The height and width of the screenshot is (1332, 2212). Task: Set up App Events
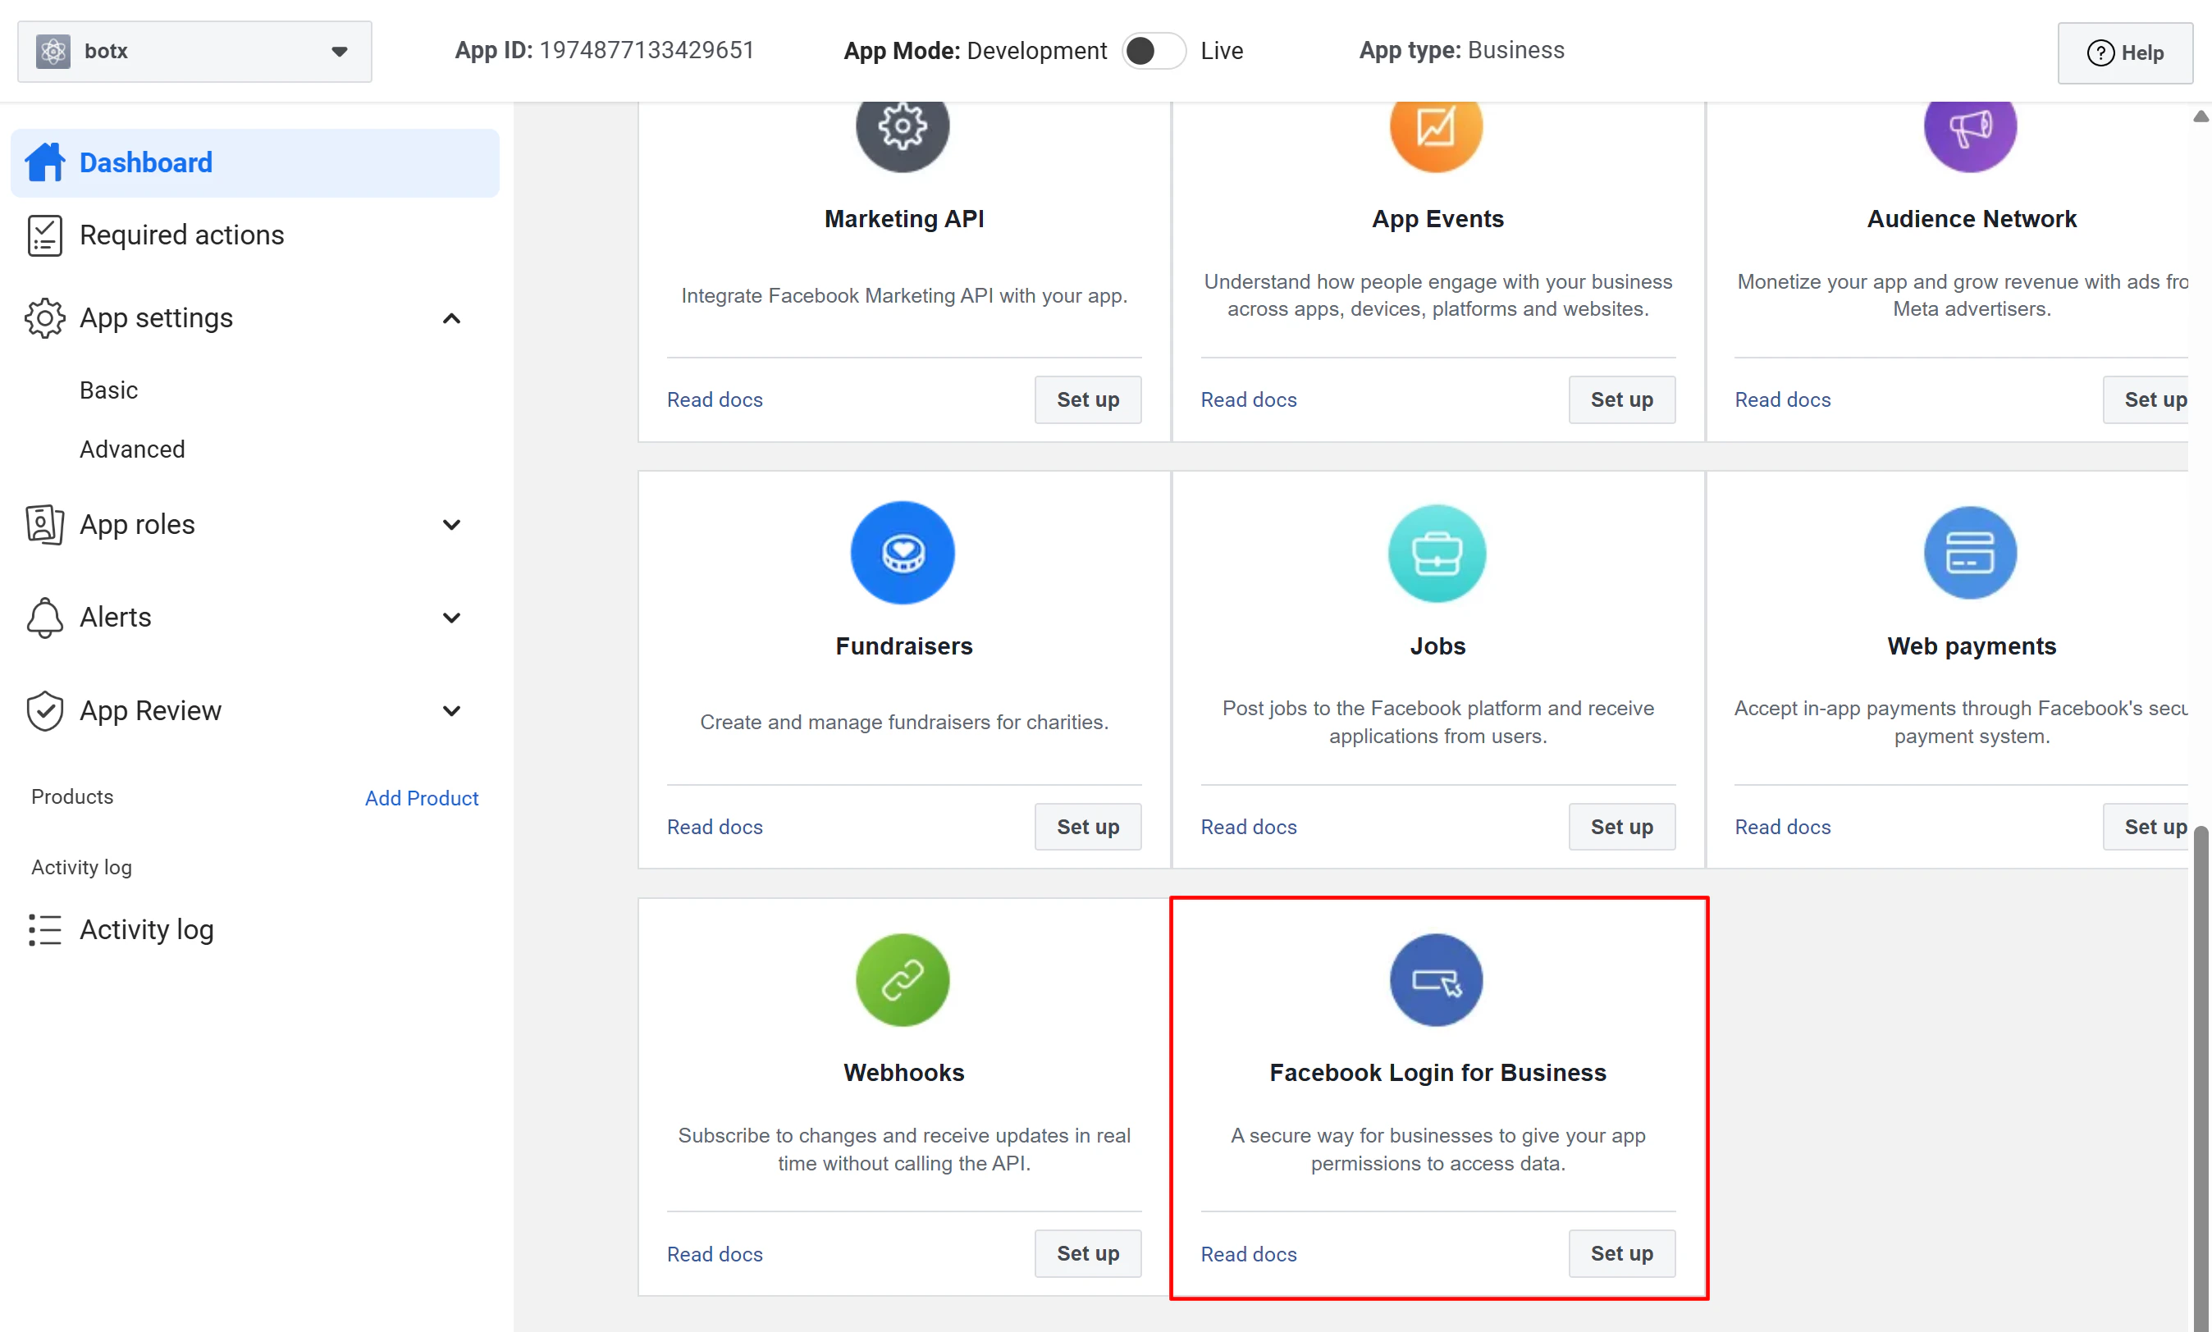1621,399
